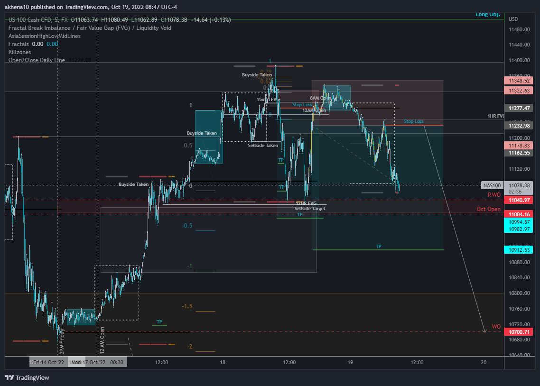Click the 11040.97 red price label
Screen dimensions: 540x386
click(x=519, y=200)
